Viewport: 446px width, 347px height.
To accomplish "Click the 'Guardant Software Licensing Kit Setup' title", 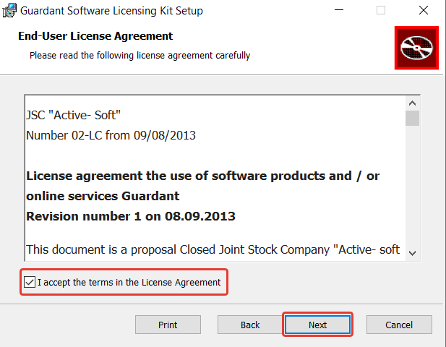I will (111, 11).
